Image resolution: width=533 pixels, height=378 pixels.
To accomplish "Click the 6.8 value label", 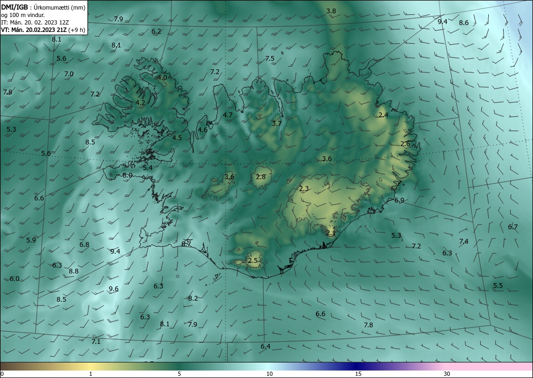I will pyautogui.click(x=84, y=244).
